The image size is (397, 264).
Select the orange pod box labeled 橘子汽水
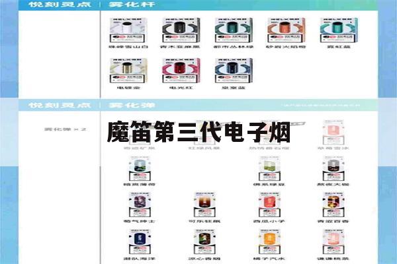coord(269,242)
